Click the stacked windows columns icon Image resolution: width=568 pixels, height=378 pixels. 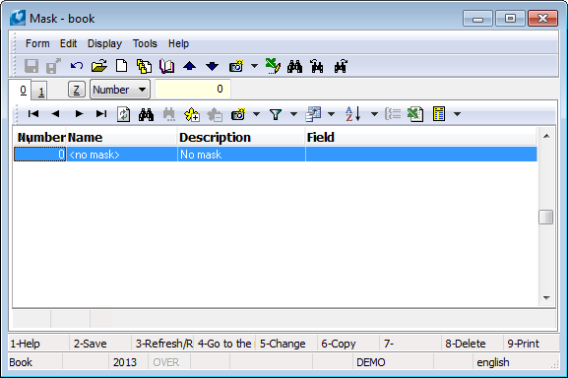pos(313,114)
